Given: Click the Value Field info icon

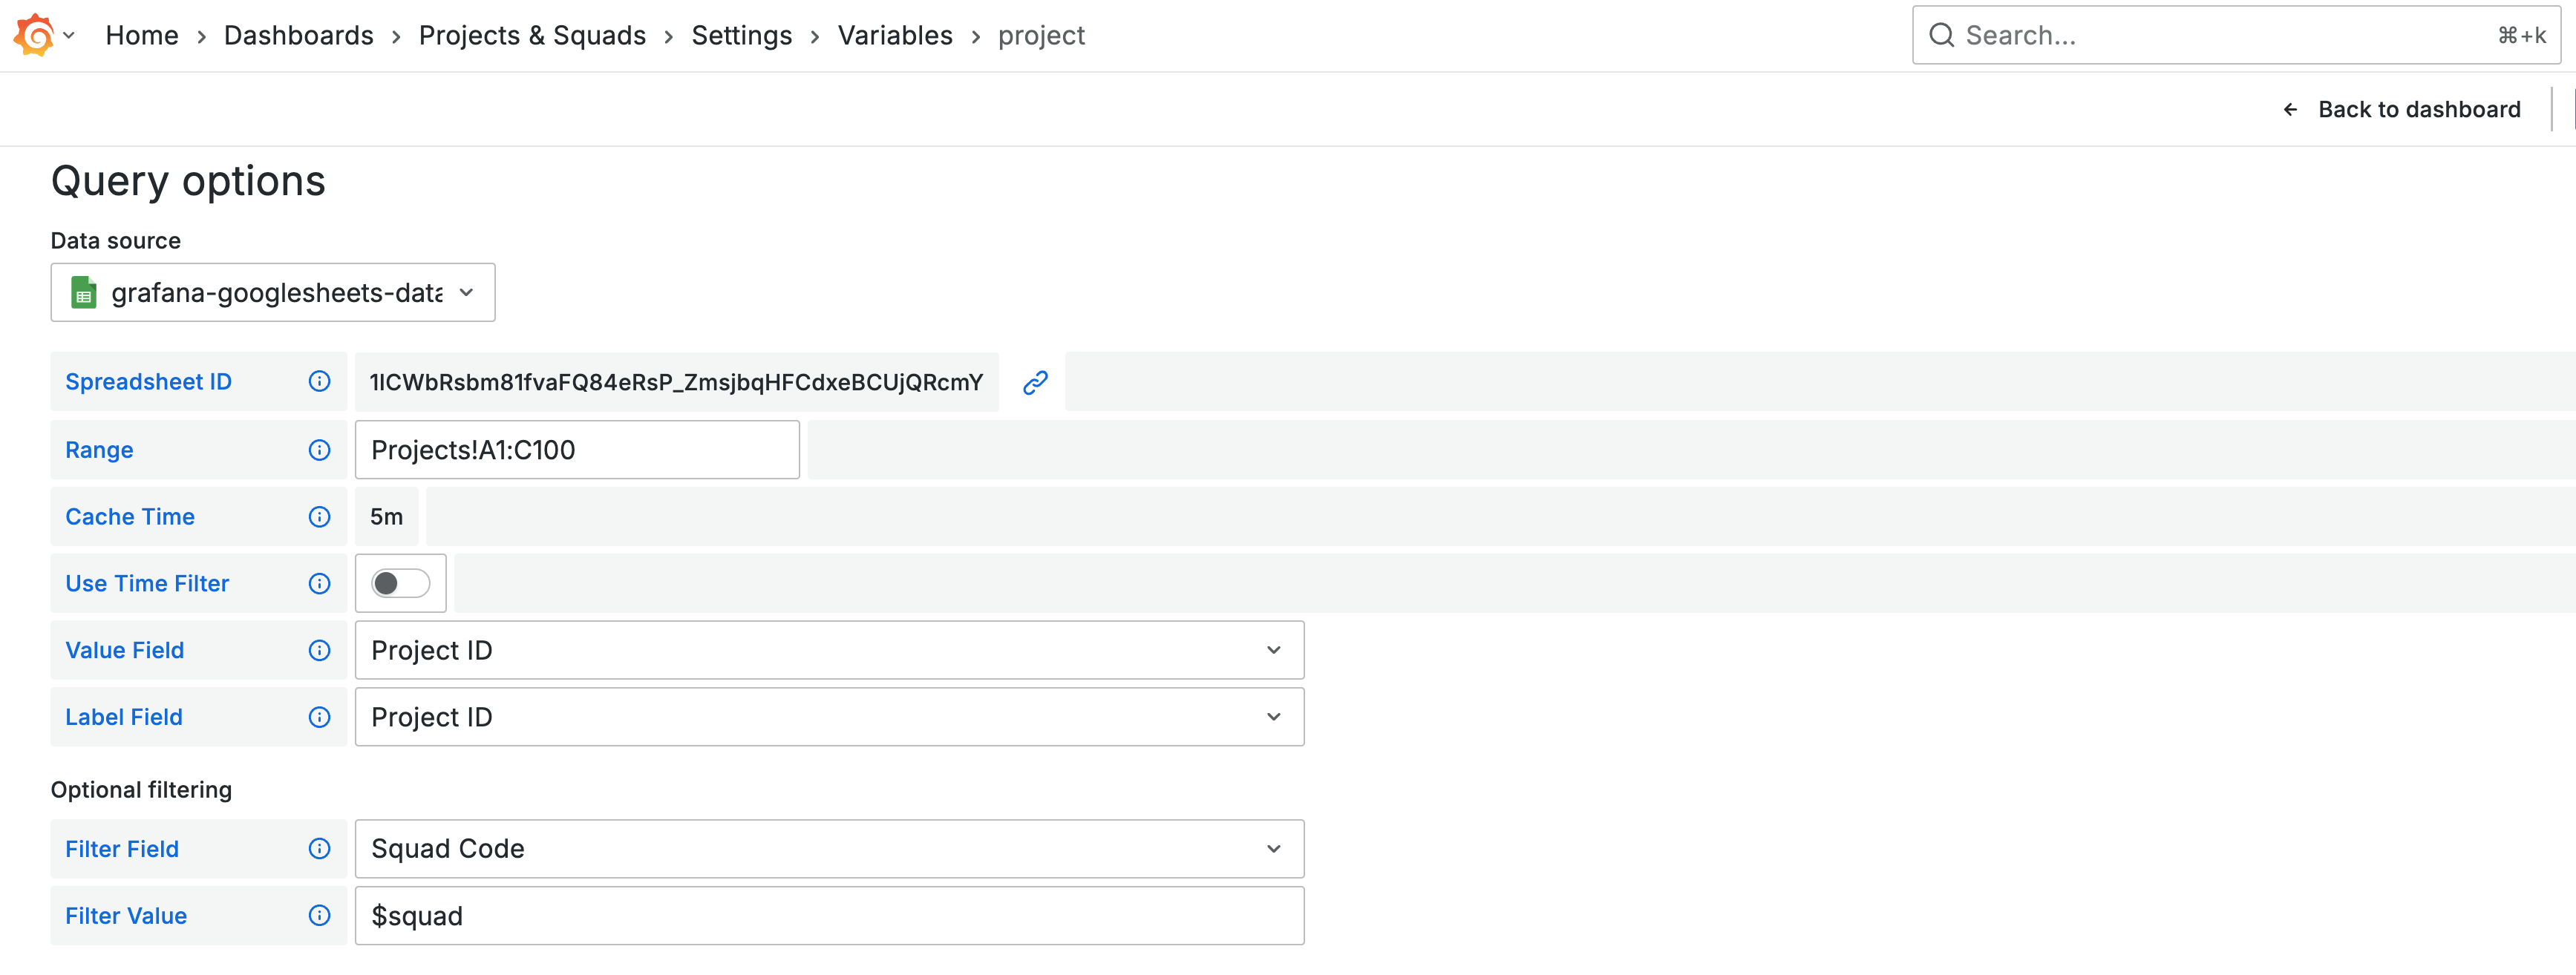Looking at the screenshot, I should point(319,650).
